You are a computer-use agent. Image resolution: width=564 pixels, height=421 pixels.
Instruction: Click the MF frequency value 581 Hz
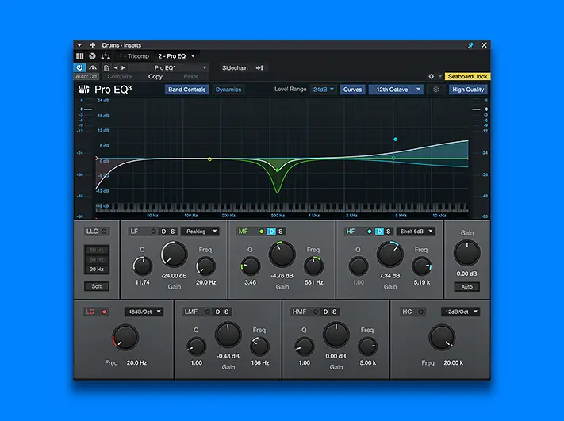click(314, 282)
